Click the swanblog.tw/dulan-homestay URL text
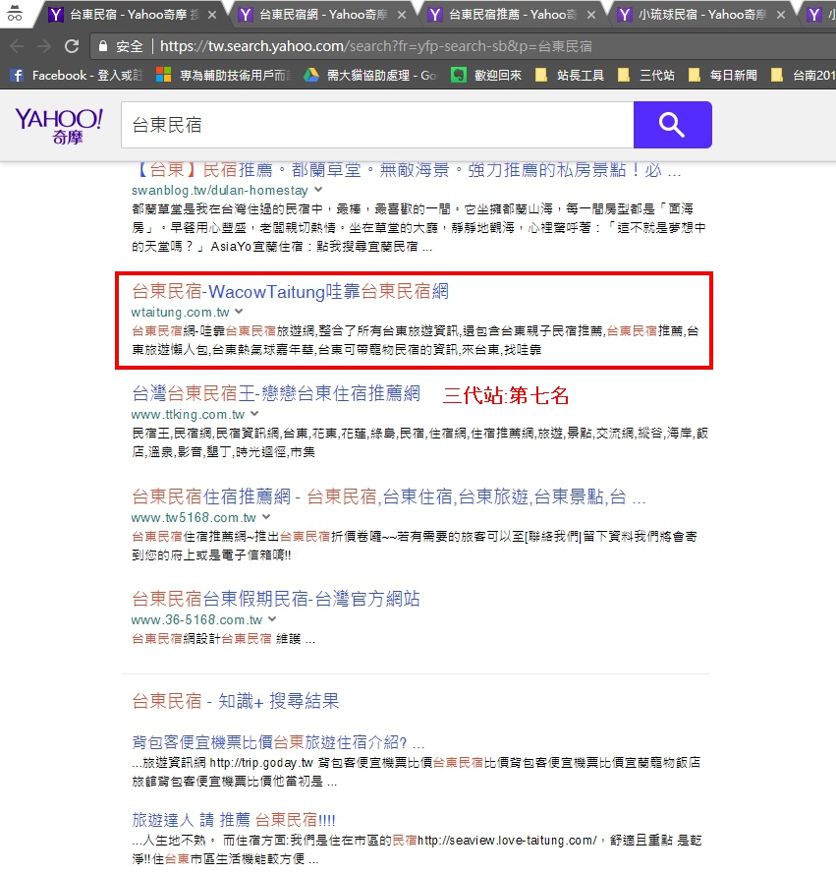Viewport: 836px width, 875px height. (220, 191)
